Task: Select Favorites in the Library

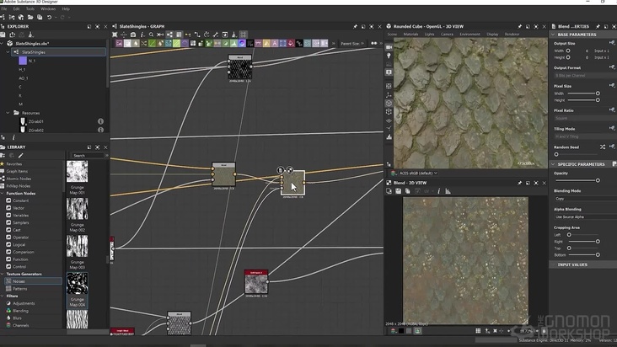Action: point(14,164)
